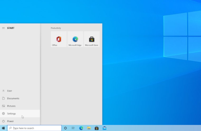Open Microsoft Store from the taskbar

[97, 128]
